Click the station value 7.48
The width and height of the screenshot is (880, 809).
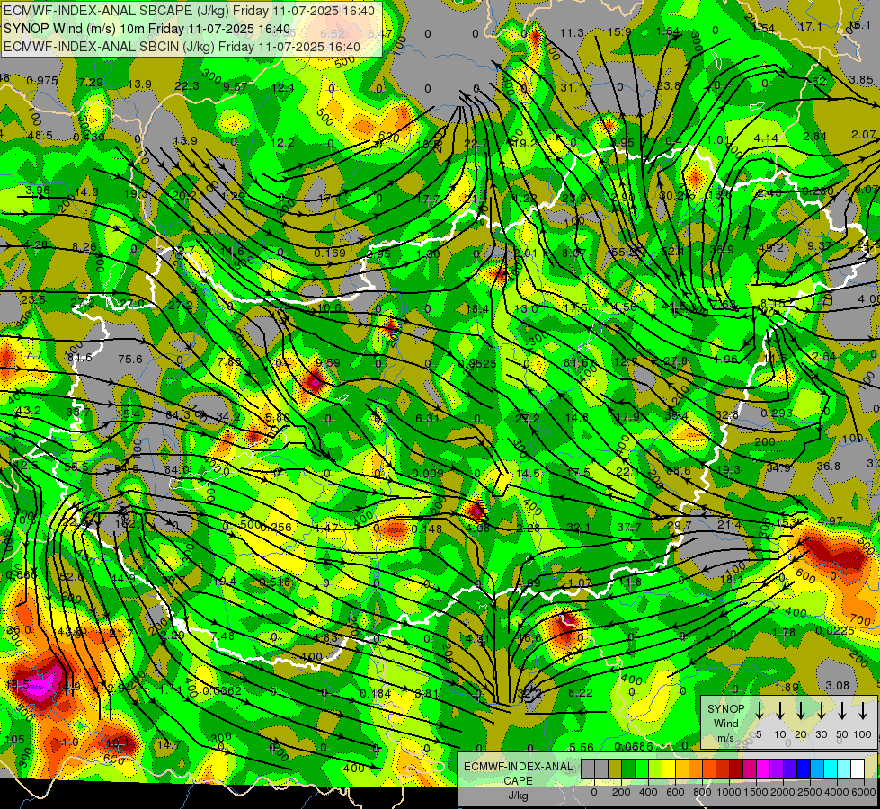(x=223, y=636)
